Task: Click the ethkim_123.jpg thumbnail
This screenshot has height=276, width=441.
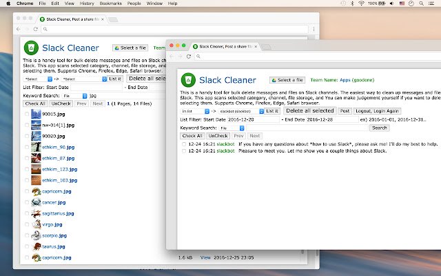Action: 36,169
